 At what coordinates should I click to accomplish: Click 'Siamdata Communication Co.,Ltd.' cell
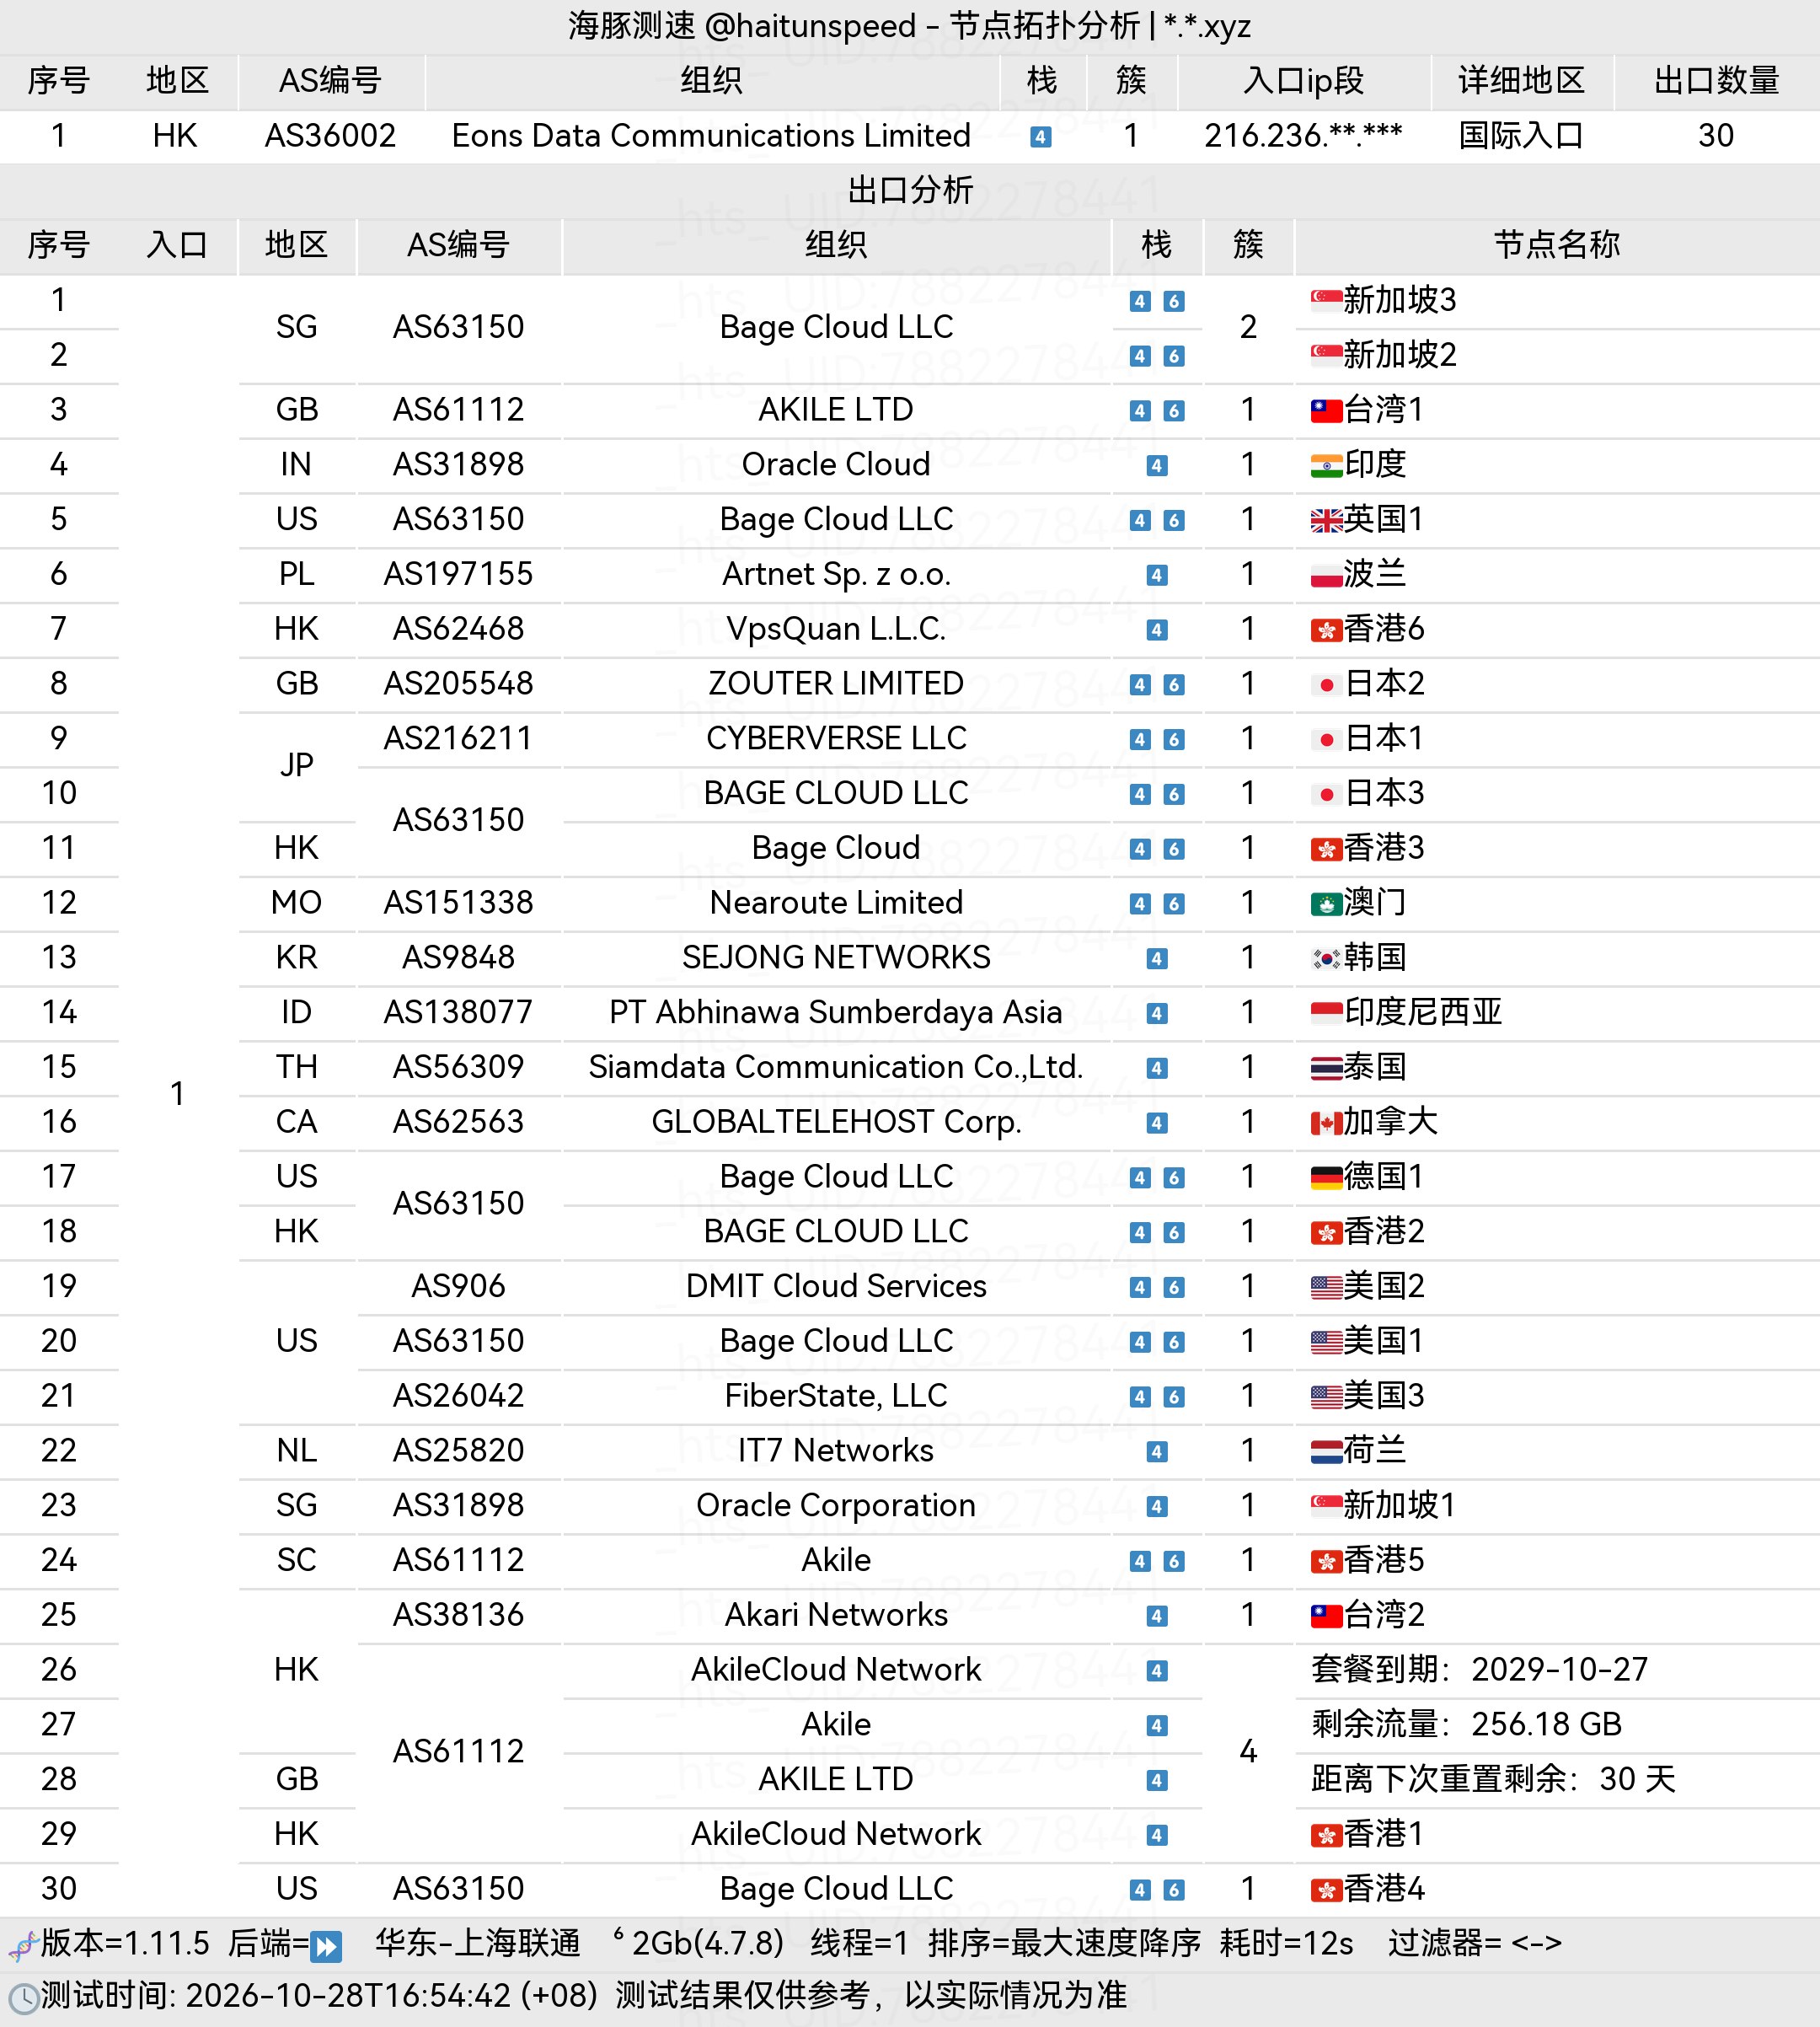click(x=836, y=1068)
